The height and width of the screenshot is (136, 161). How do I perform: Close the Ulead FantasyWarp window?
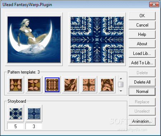(154, 5)
